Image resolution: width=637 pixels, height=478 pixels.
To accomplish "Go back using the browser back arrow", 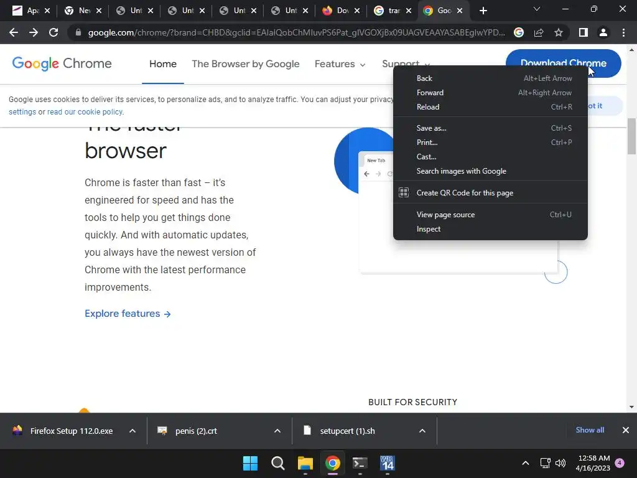I will [x=14, y=32].
